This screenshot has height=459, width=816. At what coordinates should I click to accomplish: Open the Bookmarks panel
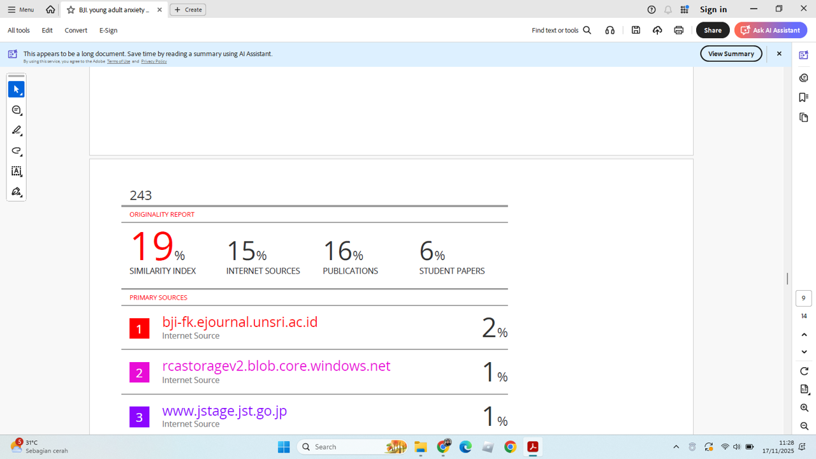tap(803, 98)
